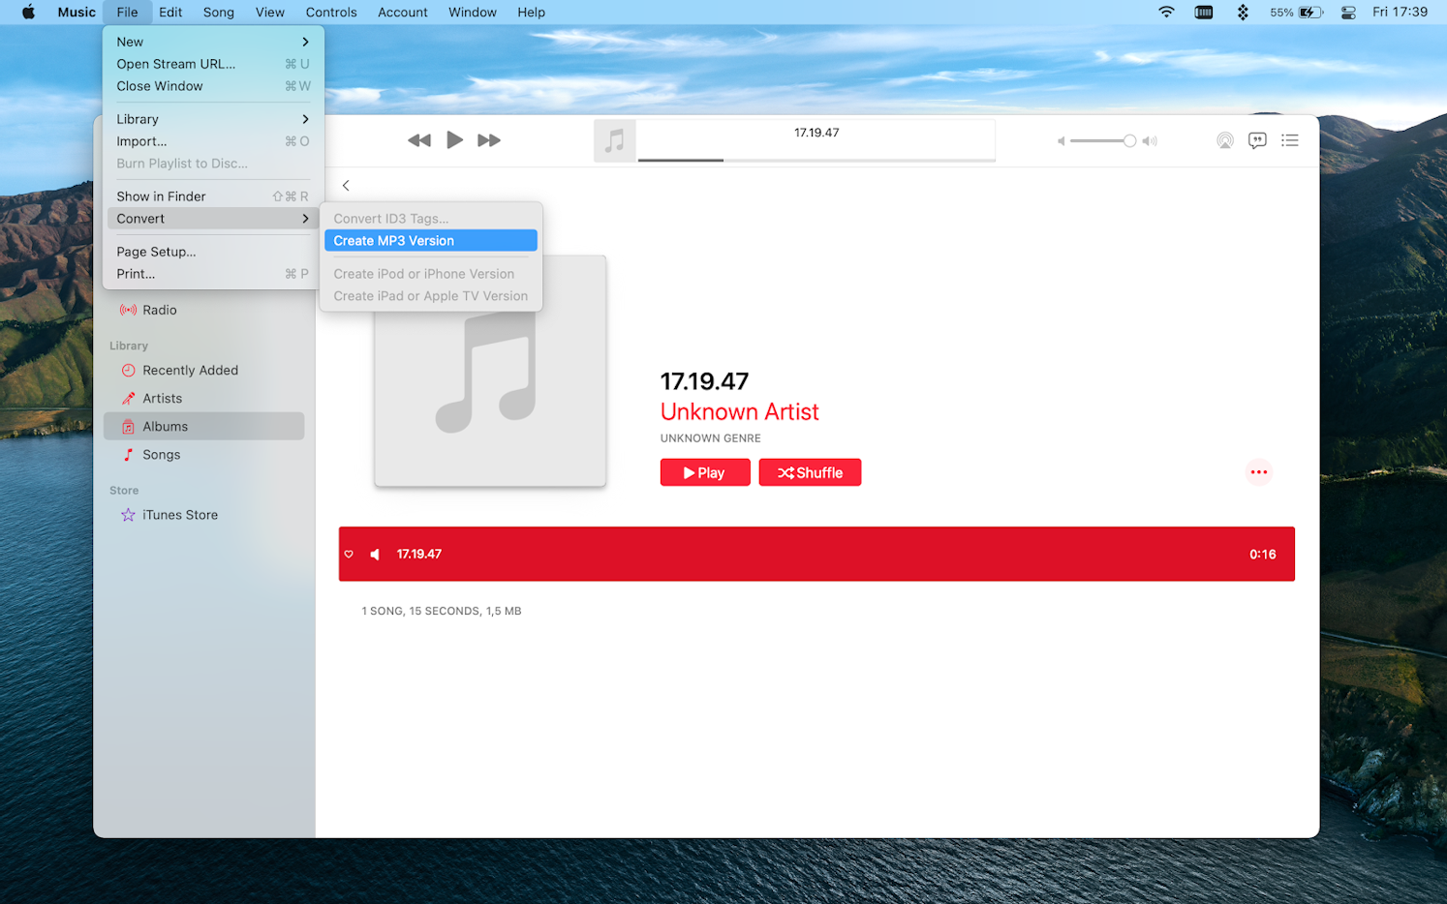1447x904 pixels.
Task: Select Radio in the sidebar
Action: [158, 310]
